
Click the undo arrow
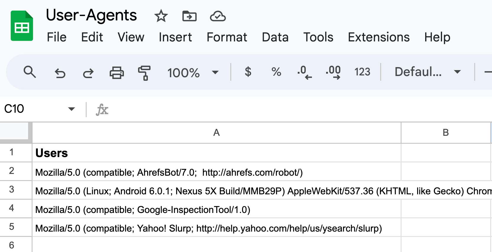[x=60, y=72]
